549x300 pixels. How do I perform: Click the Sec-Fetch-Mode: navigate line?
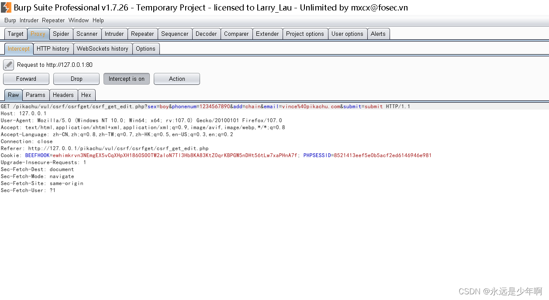point(38,176)
